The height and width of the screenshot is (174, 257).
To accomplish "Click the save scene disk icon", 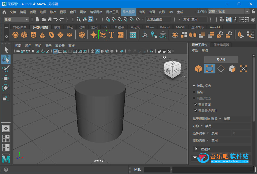I will (49, 19).
